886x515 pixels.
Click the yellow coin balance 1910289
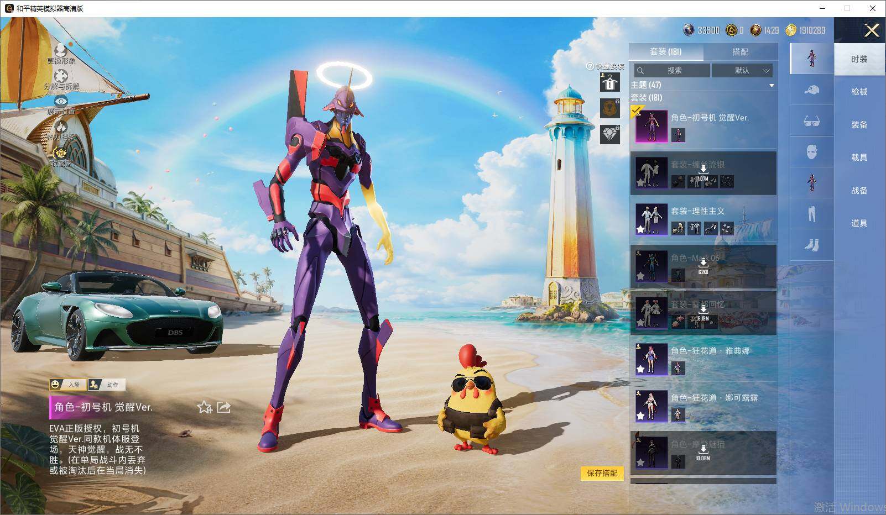[805, 30]
